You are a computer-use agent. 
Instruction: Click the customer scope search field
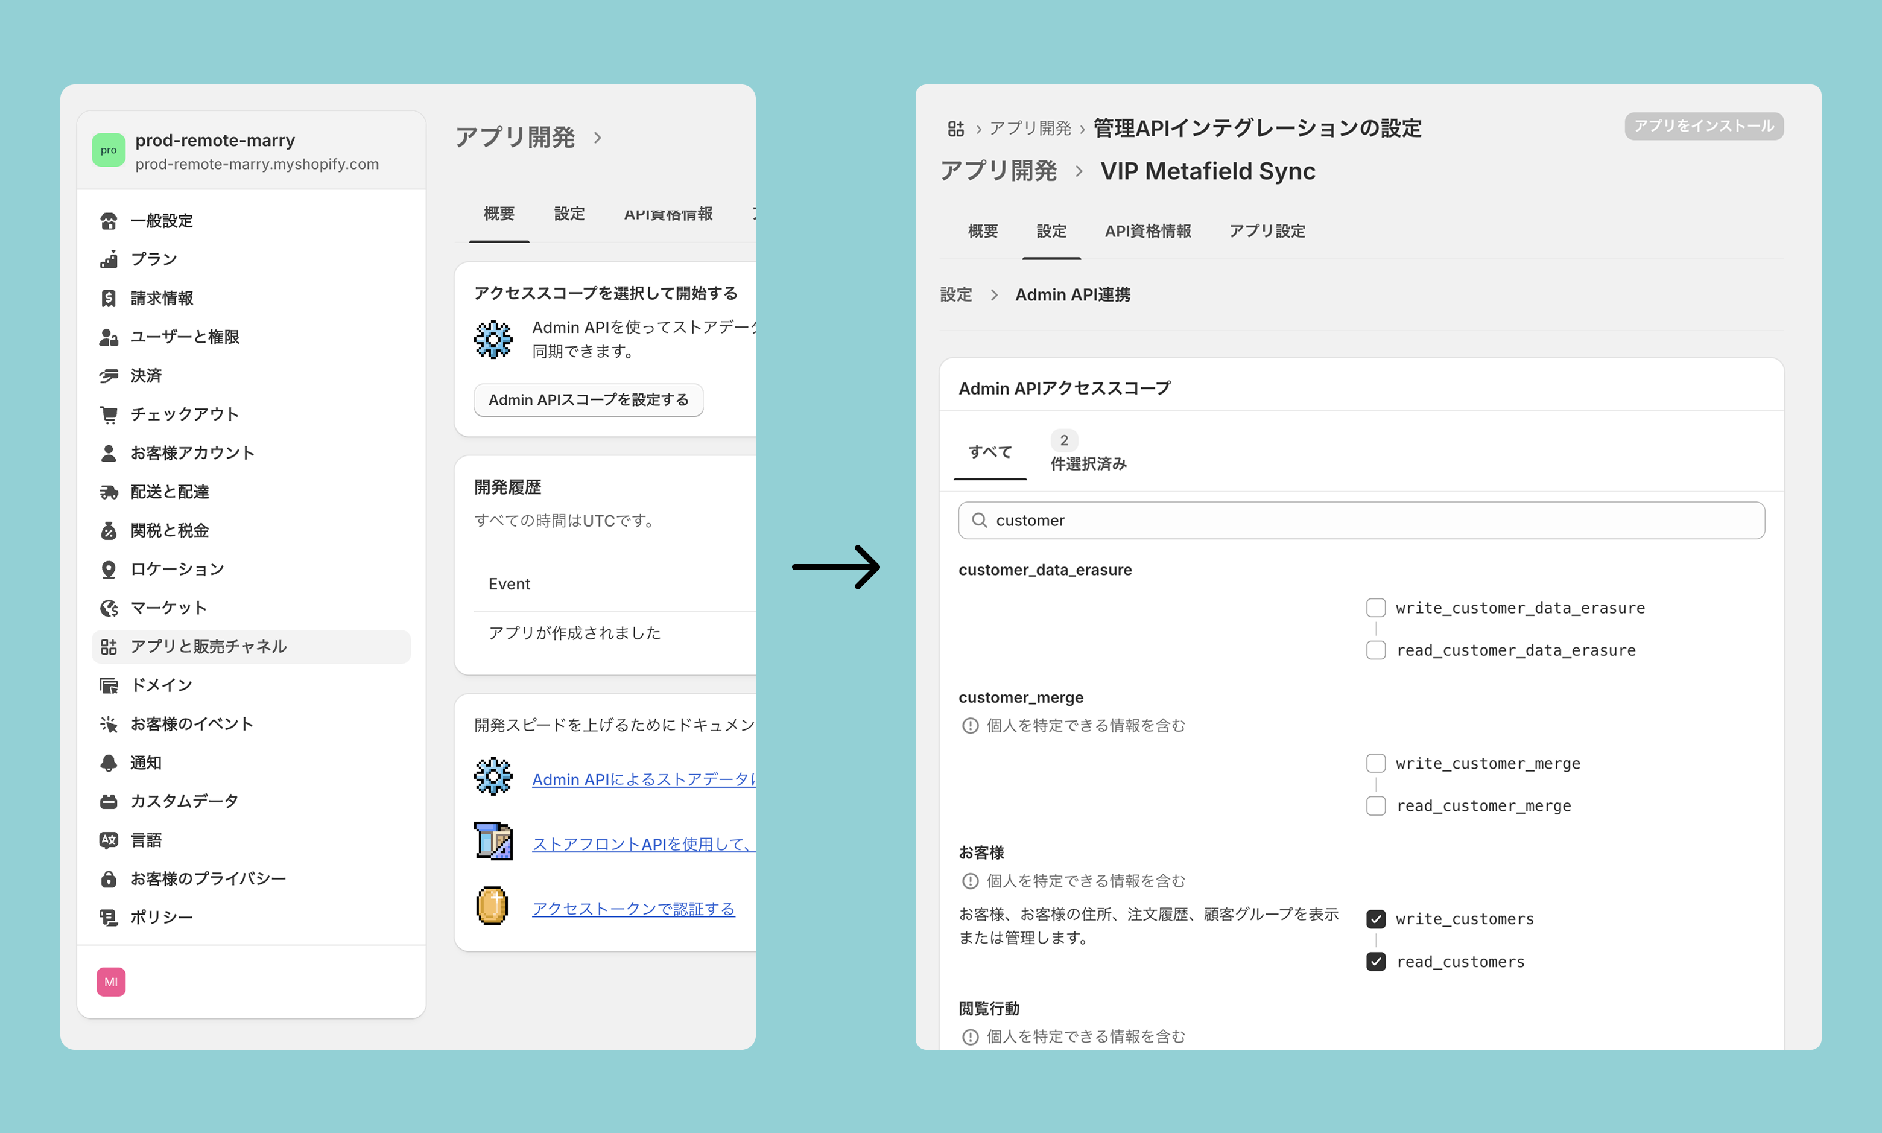(1361, 521)
